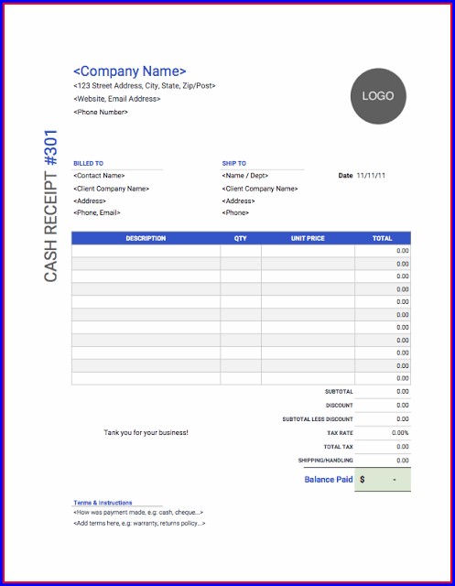Viewport: 455px width, 586px height.
Task: Click the Date label
Action: click(x=345, y=175)
